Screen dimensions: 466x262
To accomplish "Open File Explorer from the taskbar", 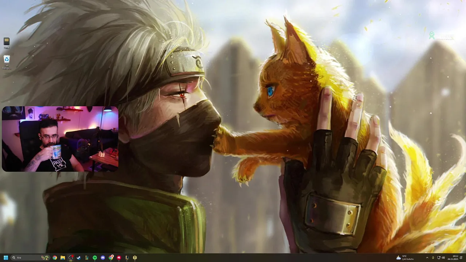I will [63, 258].
